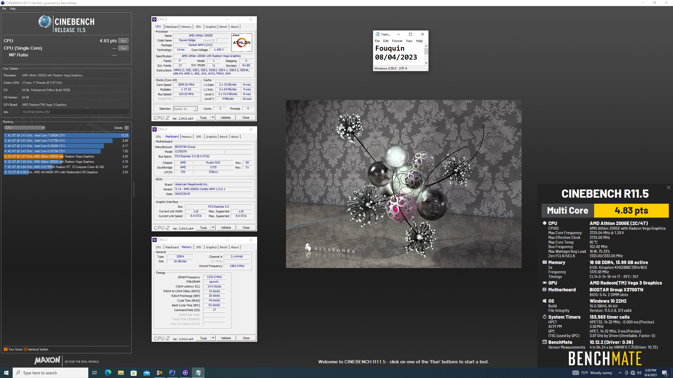Open the Notepad Format menu
The width and height of the screenshot is (673, 378).
pos(397,41)
